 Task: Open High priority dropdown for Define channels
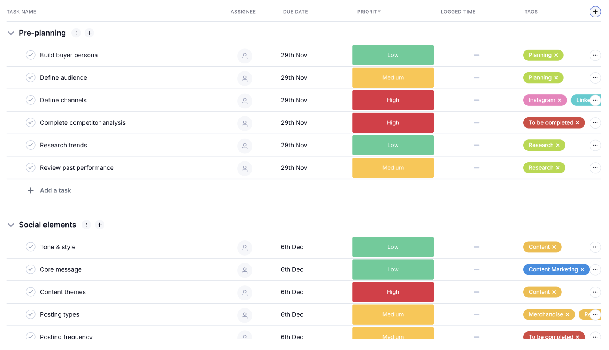click(393, 100)
